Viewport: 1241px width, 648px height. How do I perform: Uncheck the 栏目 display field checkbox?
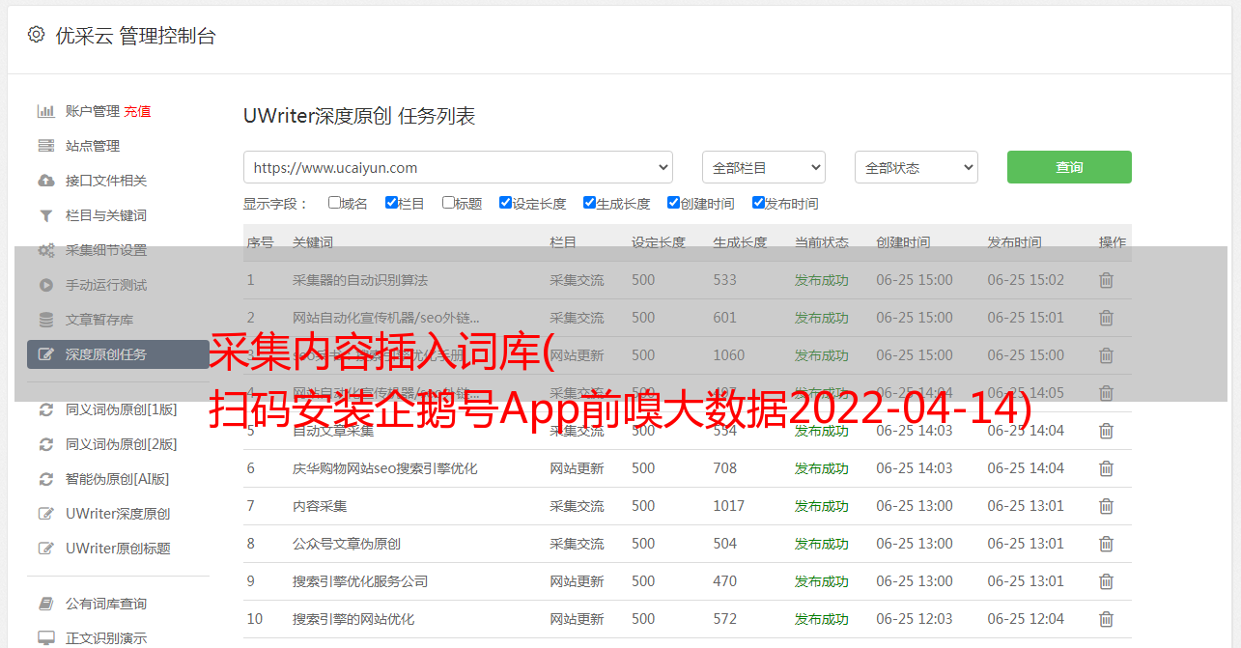coord(391,203)
